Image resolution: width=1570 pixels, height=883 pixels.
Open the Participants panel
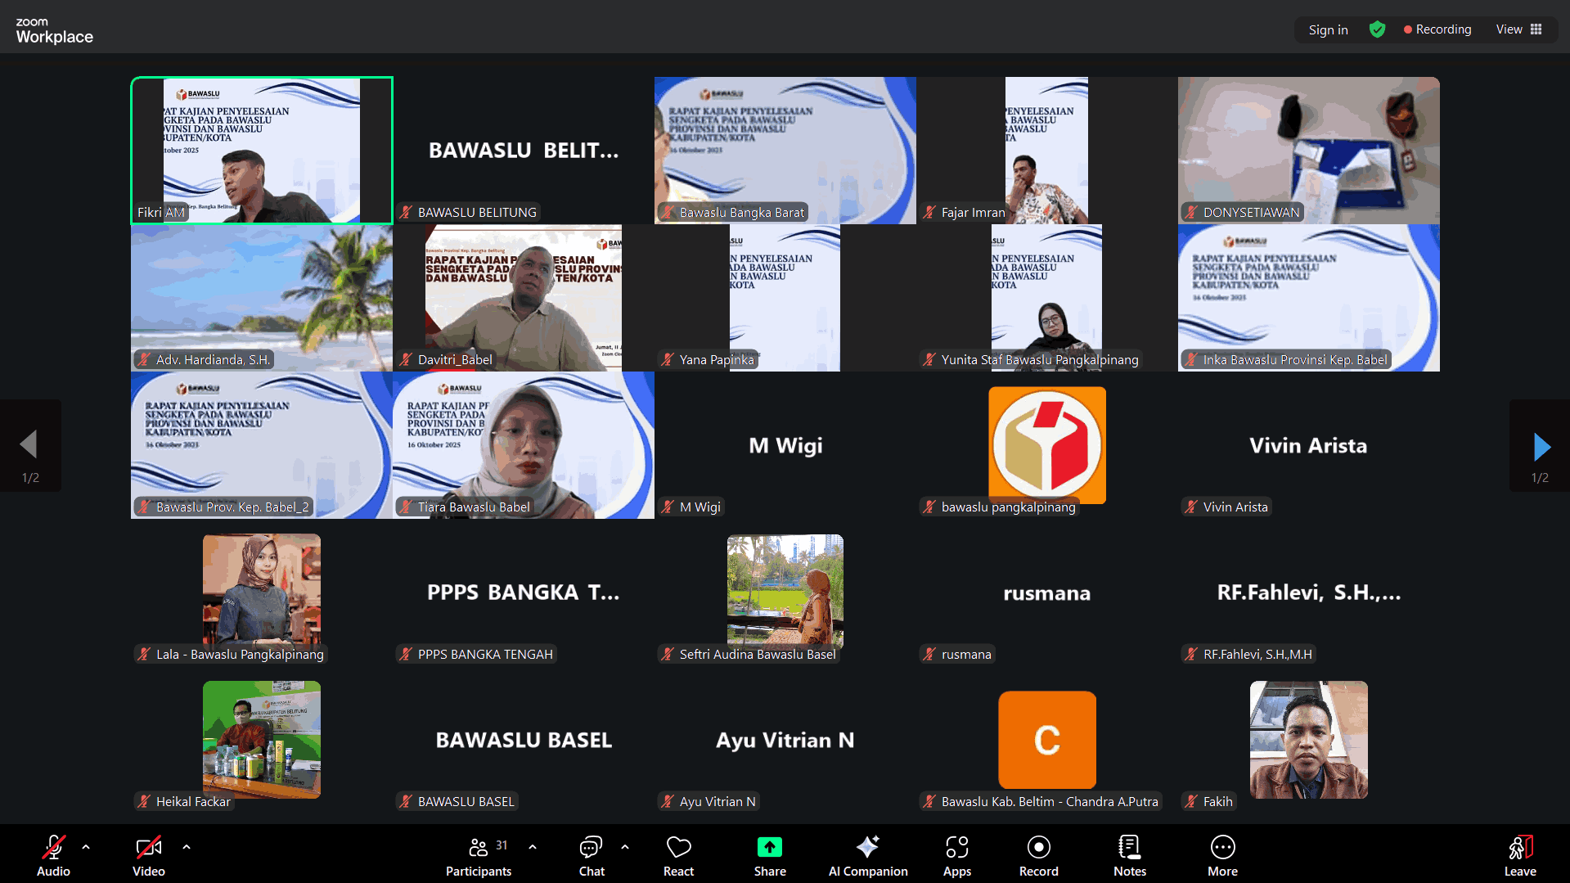(479, 855)
